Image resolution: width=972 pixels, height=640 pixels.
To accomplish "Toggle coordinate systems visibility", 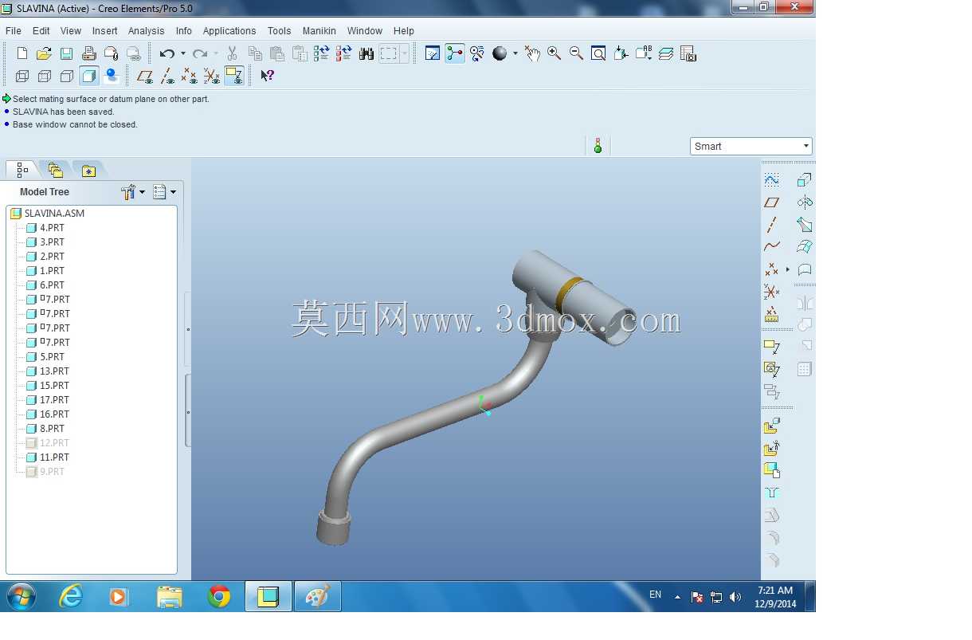I will (x=211, y=76).
